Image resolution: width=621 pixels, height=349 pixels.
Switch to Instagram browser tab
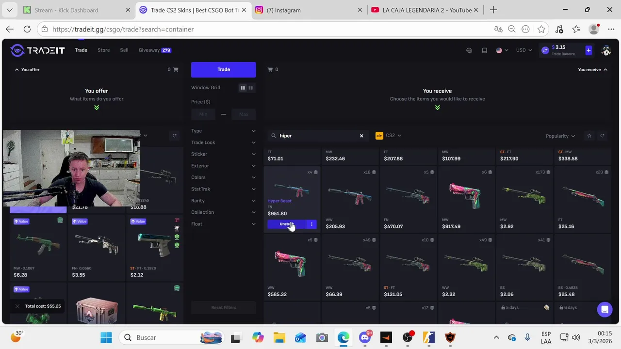309,10
